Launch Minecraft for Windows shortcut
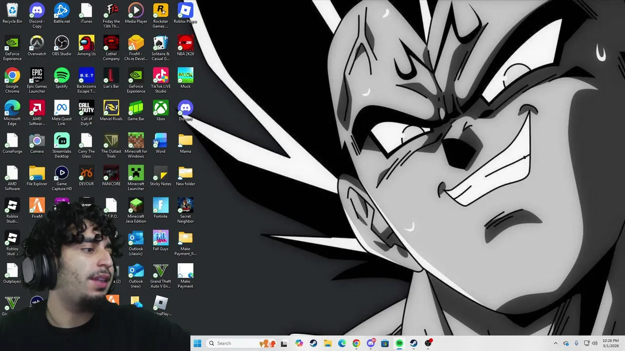625x351 pixels. point(136,146)
